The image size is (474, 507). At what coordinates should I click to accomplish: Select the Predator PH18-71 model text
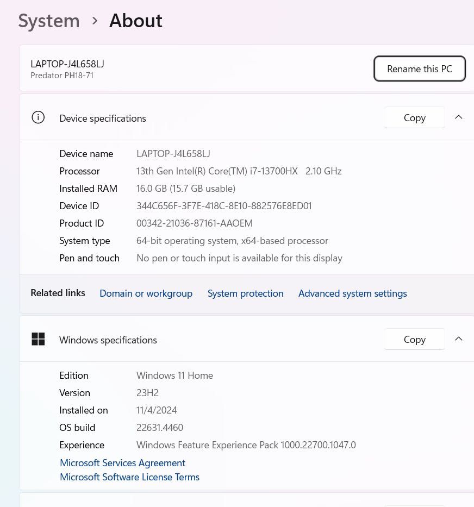[x=62, y=76]
